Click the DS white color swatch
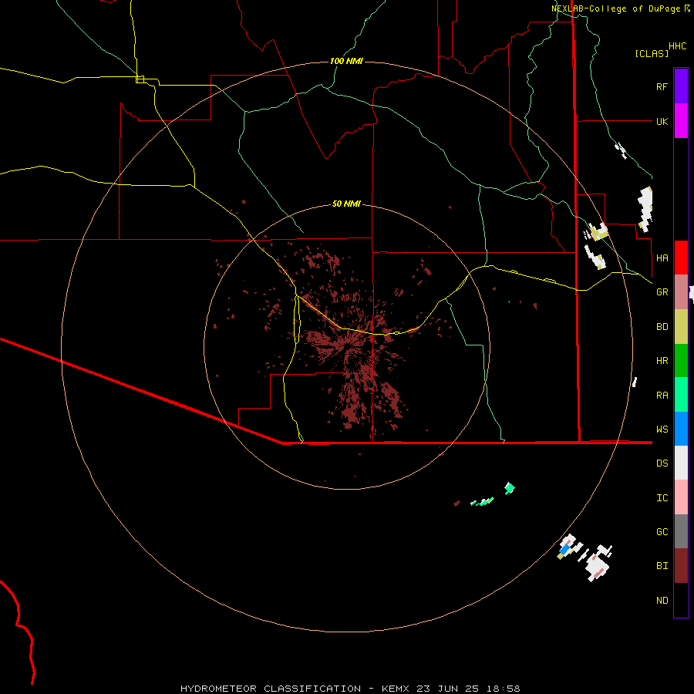Screen dimensions: 694x694 click(681, 463)
